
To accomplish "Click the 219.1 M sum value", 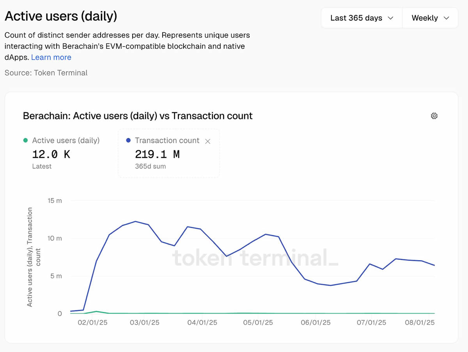I will click(x=157, y=154).
